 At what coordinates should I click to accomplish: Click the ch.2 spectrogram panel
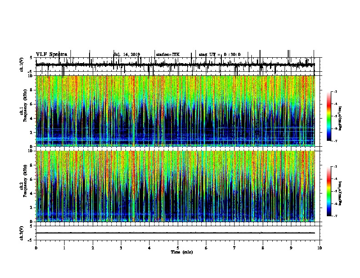175,186
